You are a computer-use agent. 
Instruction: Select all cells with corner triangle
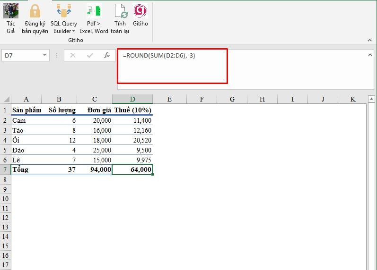(x=6, y=99)
